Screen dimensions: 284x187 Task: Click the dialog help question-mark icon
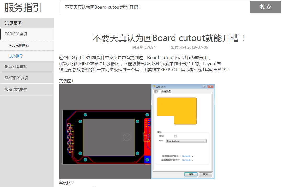(x=204, y=87)
